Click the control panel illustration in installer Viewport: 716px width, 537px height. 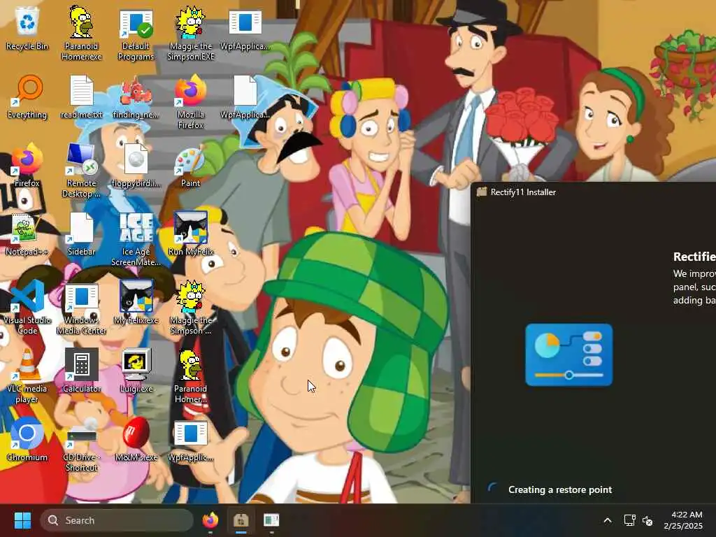tap(569, 355)
